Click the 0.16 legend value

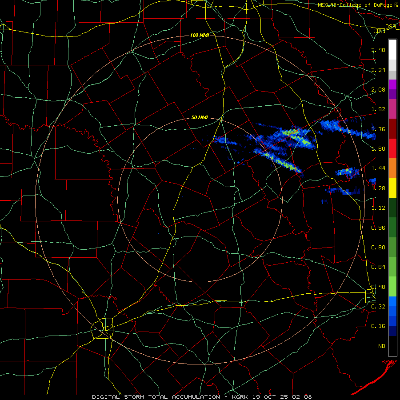pyautogui.click(x=378, y=326)
